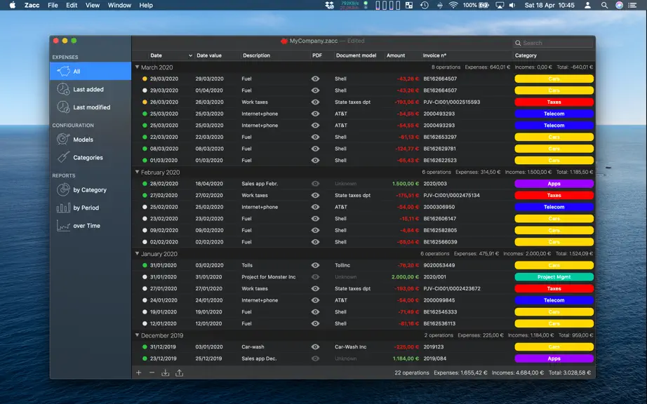Collapse the December 2019 group

tap(137, 335)
